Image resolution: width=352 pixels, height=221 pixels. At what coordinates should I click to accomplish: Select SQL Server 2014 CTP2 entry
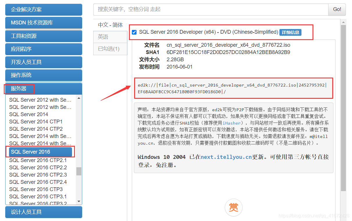[x=36, y=129]
